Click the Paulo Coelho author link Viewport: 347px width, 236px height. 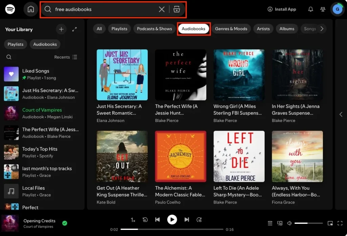(167, 202)
